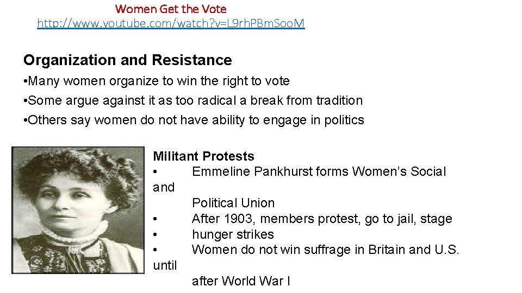
Task: Click the "After 1903, members protest" line
Action: point(322,219)
